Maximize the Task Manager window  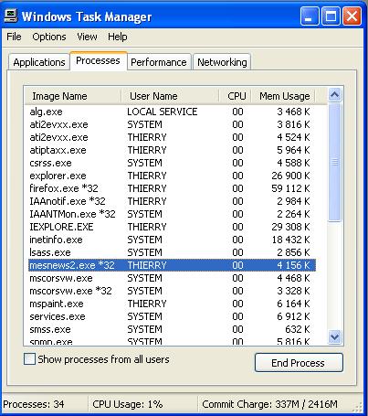tap(331, 16)
